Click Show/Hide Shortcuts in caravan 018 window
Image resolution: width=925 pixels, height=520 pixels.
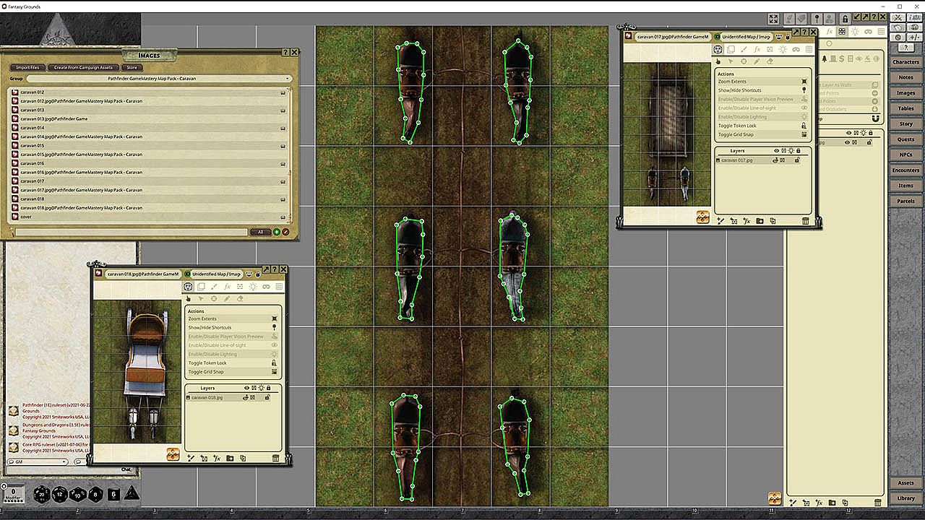tap(233, 328)
